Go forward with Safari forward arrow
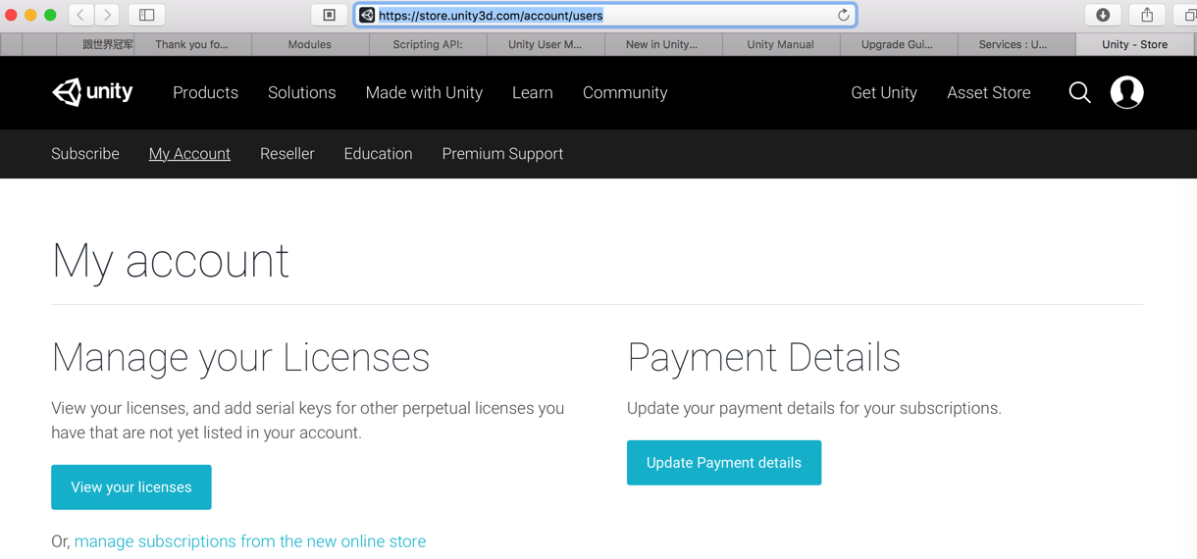The width and height of the screenshot is (1197, 559). [107, 15]
